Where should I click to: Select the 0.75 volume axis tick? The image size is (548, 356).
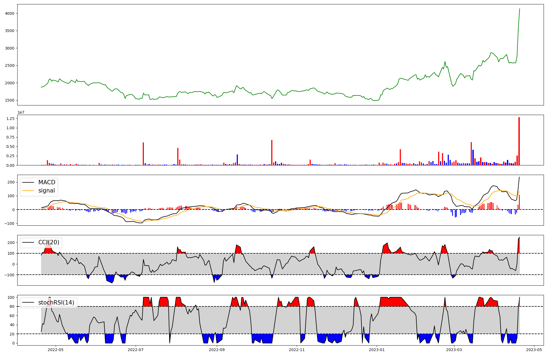[10, 137]
